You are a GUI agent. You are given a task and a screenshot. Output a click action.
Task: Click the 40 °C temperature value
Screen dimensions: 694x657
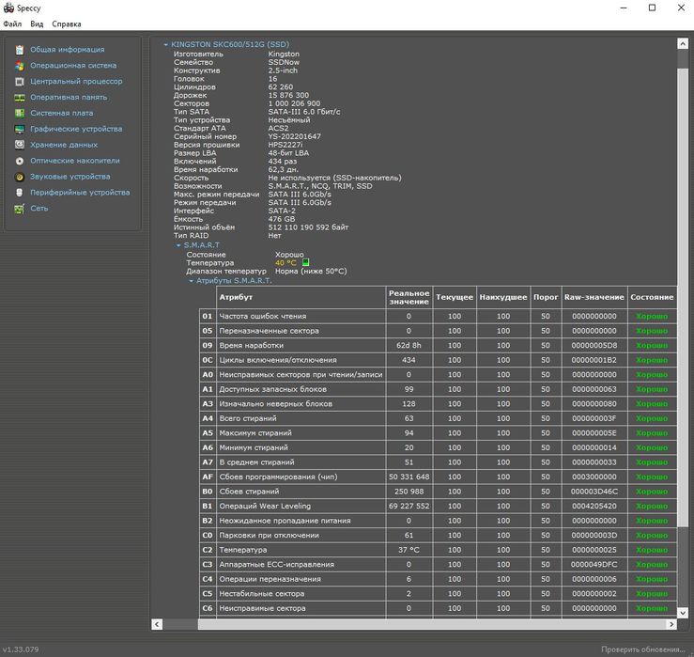tap(285, 263)
